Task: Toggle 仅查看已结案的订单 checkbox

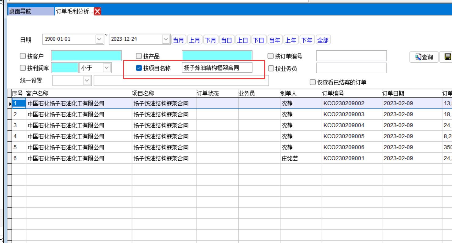Action: point(313,82)
